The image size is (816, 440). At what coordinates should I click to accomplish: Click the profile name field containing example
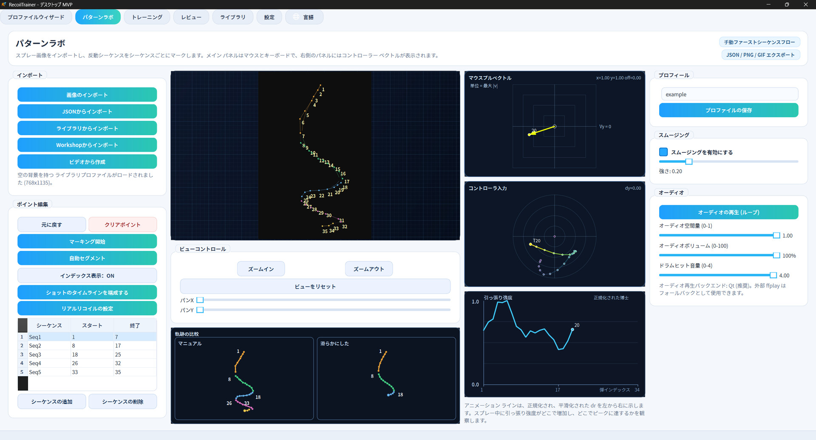coord(729,94)
